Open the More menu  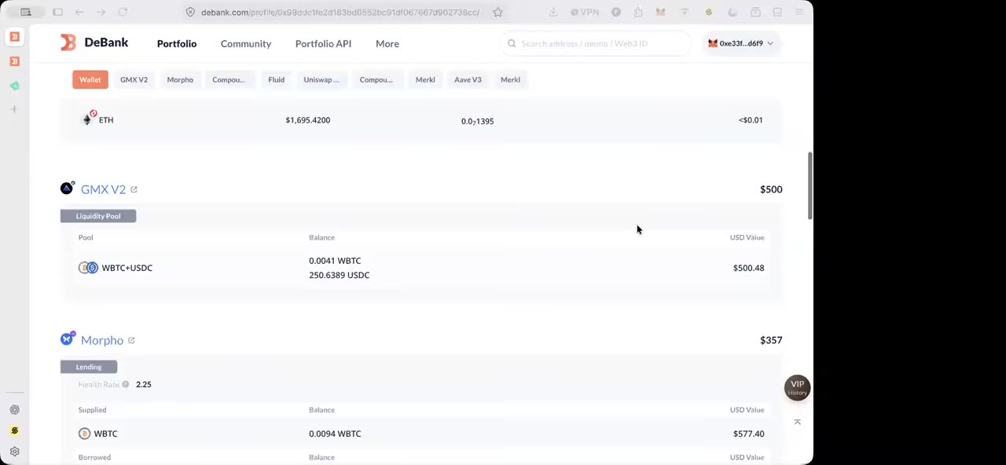click(x=387, y=43)
